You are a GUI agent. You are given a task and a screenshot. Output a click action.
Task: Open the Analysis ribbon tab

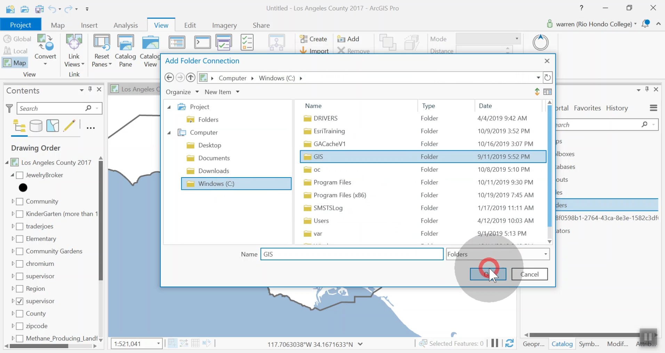pyautogui.click(x=126, y=25)
